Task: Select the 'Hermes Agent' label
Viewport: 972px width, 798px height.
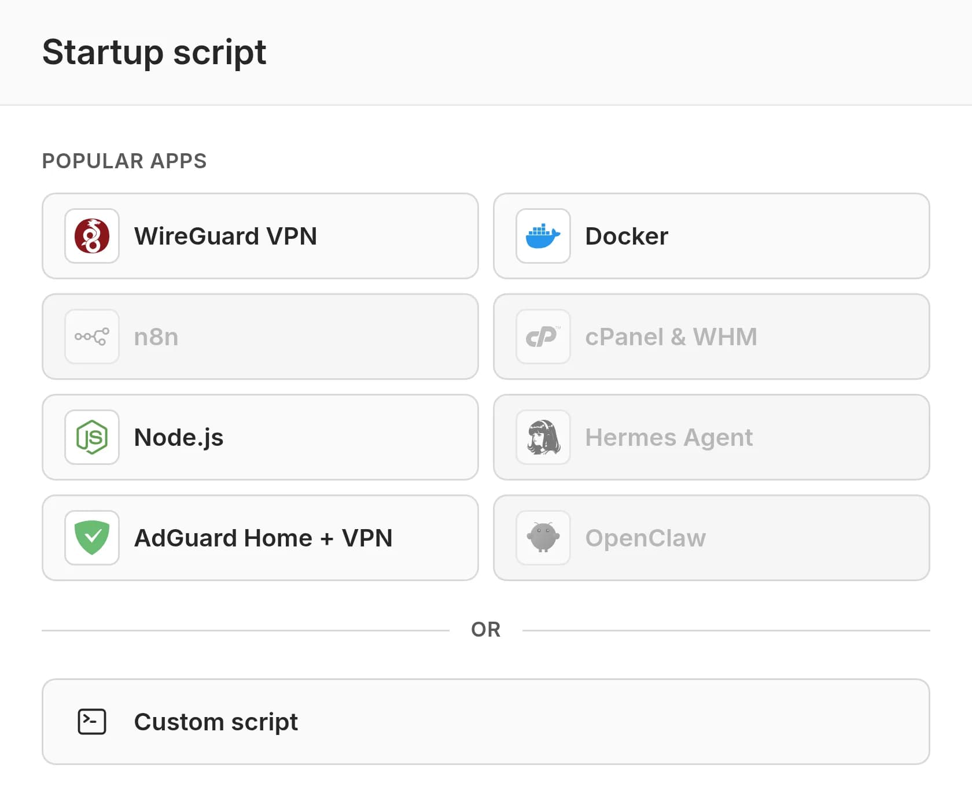Action: tap(669, 438)
